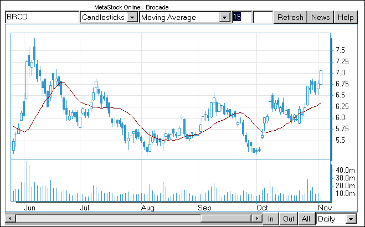Click the Oct label on the date axis
Screen dimensions: 365x227
point(262,208)
